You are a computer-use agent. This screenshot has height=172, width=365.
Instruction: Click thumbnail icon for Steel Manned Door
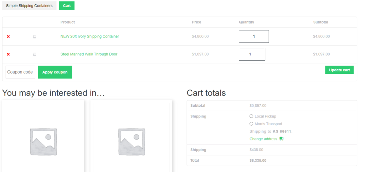tap(35, 54)
